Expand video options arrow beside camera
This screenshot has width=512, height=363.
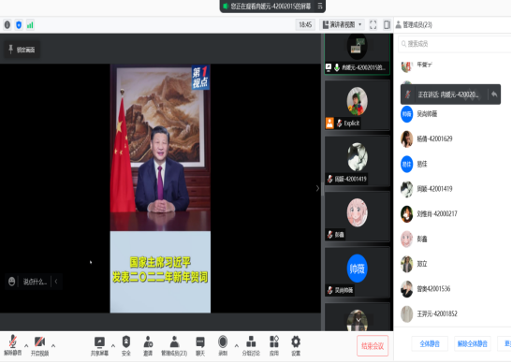[x=53, y=345]
